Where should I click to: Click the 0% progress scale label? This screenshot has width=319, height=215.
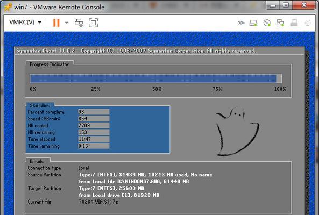tap(33, 89)
